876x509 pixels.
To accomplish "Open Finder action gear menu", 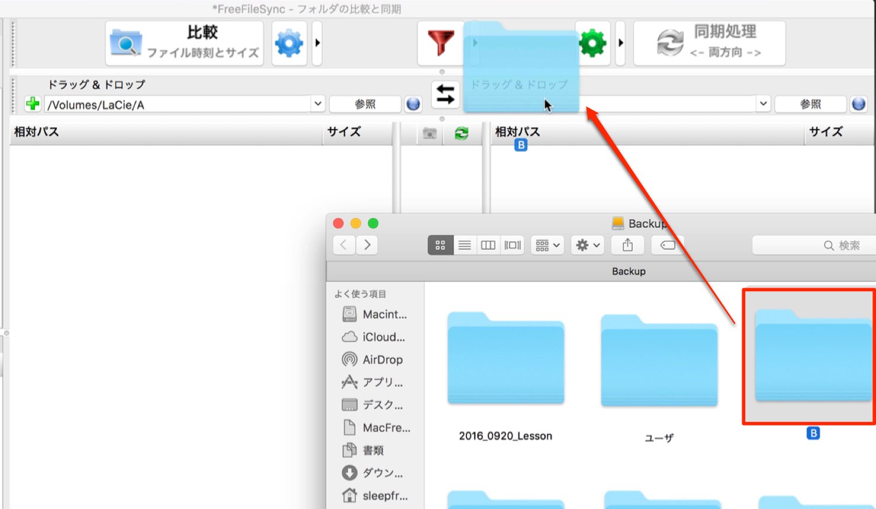I will pos(588,245).
